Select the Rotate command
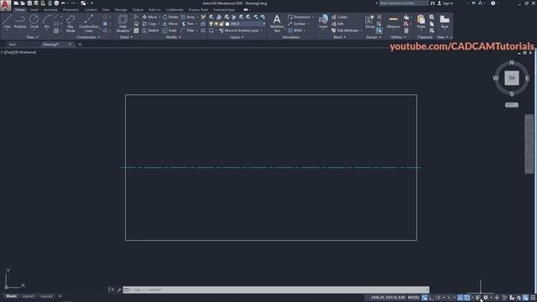This screenshot has height=302, width=537. (170, 17)
